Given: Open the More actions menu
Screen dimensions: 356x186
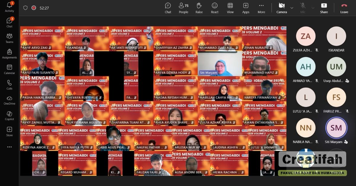Looking at the screenshot, I should tap(261, 8).
